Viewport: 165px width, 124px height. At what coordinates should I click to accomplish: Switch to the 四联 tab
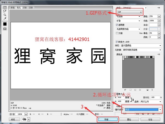coord(31,8)
